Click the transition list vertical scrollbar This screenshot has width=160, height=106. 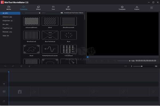[x=85, y=17]
